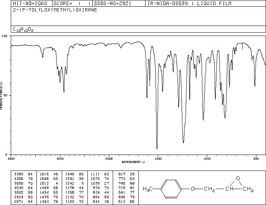
Task: Click the TRANSMITTANCE axis title
Action: pos(1,96)
